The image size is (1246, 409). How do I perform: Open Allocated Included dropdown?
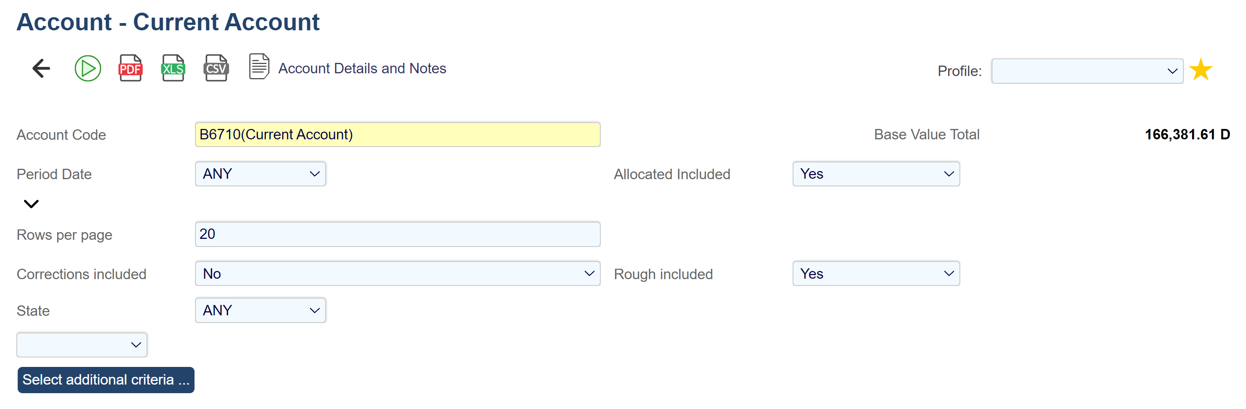click(876, 174)
